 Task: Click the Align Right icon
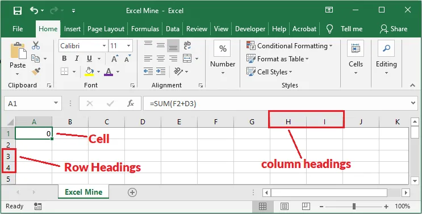[x=173, y=58]
